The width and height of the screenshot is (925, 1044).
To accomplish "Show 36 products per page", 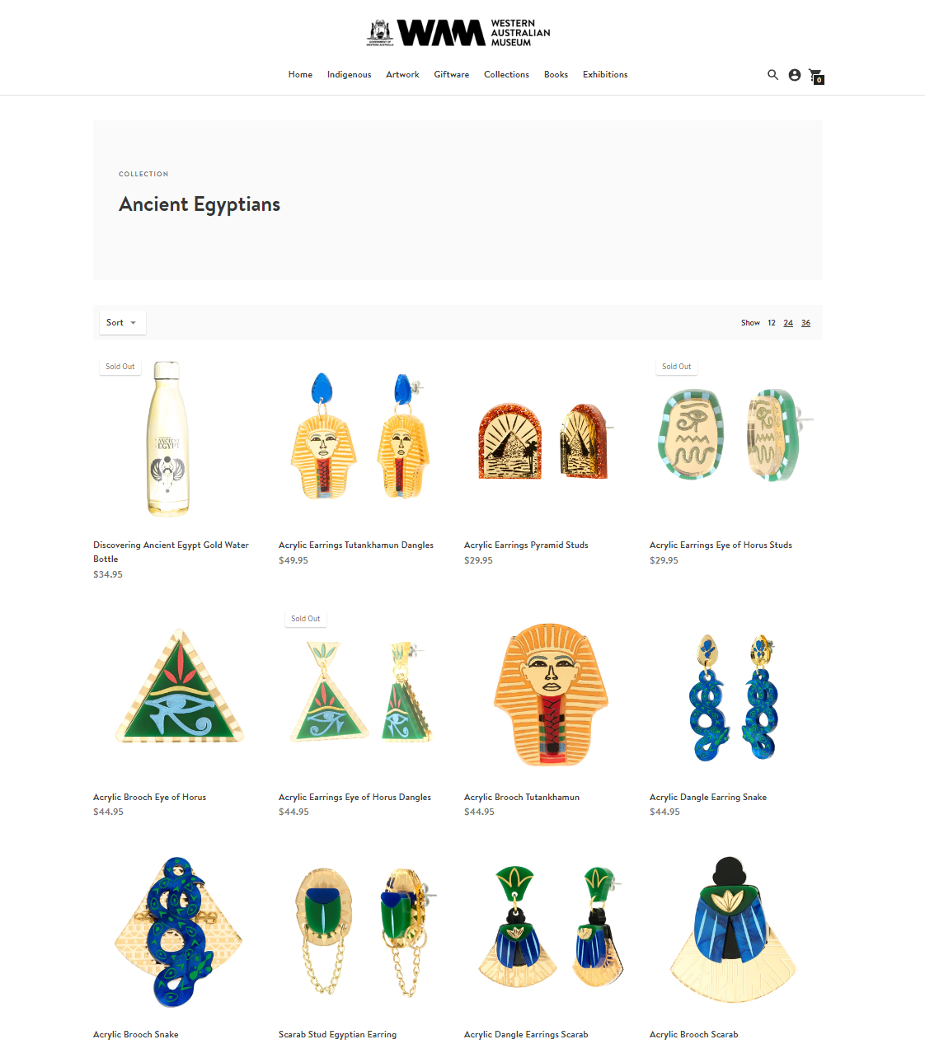I will point(805,323).
